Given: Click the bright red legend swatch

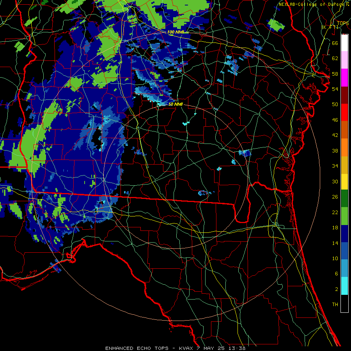Looking at the screenshot, I should pyautogui.click(x=344, y=112).
